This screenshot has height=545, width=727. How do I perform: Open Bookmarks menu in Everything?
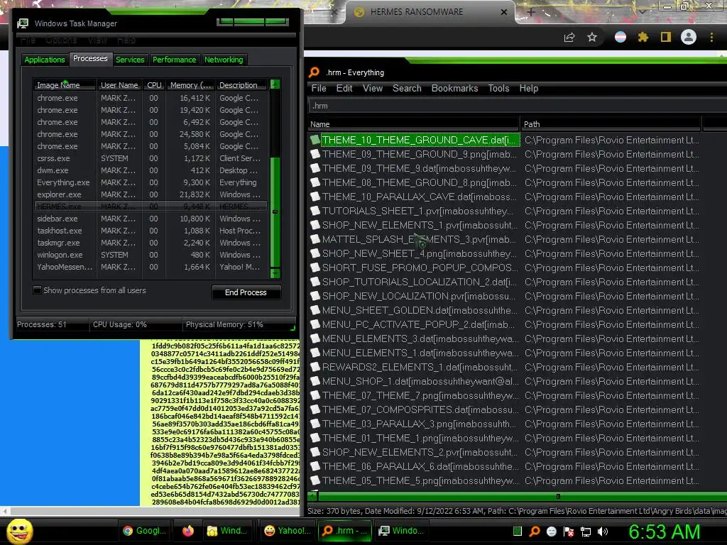(x=454, y=89)
